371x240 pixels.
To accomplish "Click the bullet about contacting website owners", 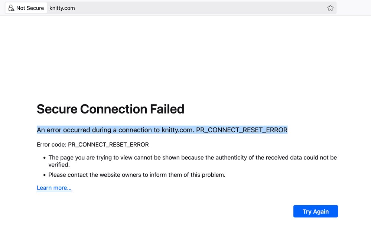I will 138,175.
